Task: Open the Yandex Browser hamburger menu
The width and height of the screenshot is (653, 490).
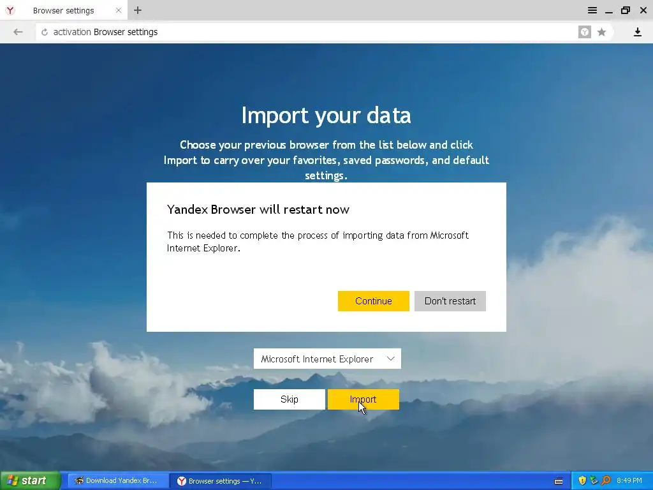Action: tap(592, 10)
